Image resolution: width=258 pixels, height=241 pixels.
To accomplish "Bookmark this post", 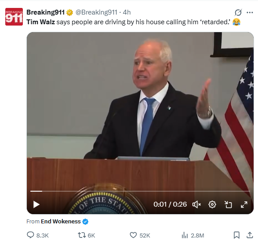I will [x=236, y=235].
